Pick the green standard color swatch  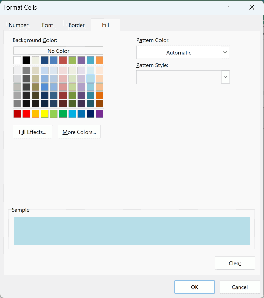[x=63, y=114]
